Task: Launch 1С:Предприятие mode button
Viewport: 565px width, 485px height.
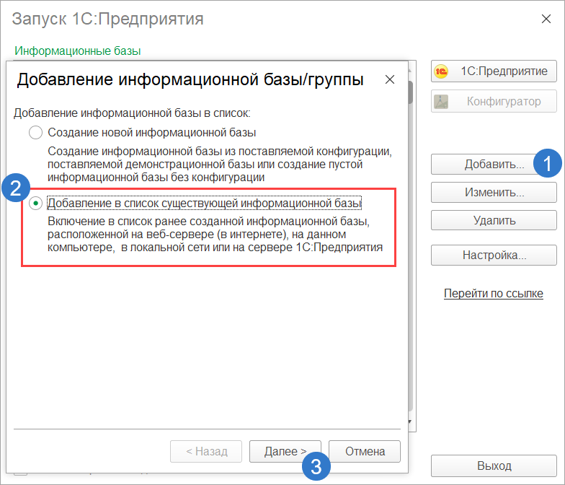Action: (494, 71)
